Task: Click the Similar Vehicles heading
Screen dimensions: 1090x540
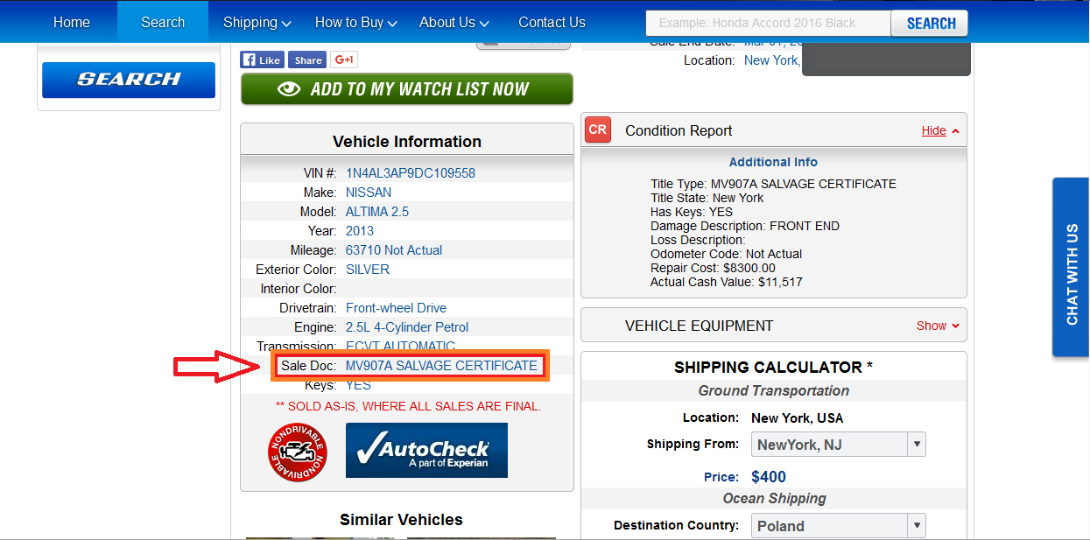Action: pos(401,520)
